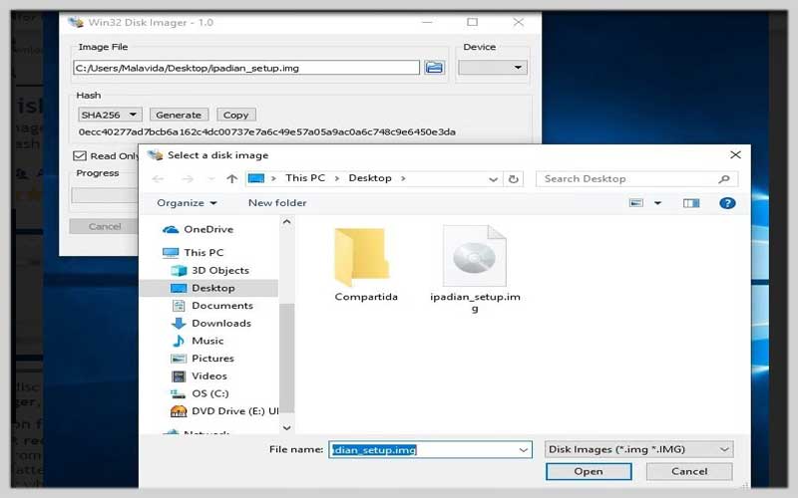Open the Device dropdown in Win32 Disk Imager
This screenshot has height=498, width=798.
point(493,68)
